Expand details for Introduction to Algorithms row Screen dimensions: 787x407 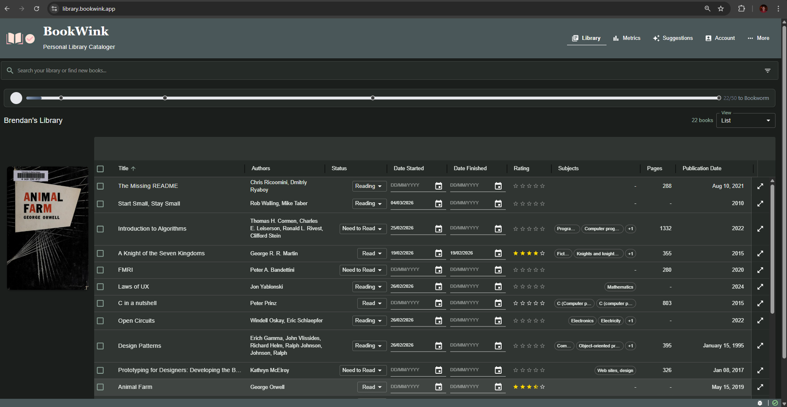(760, 229)
